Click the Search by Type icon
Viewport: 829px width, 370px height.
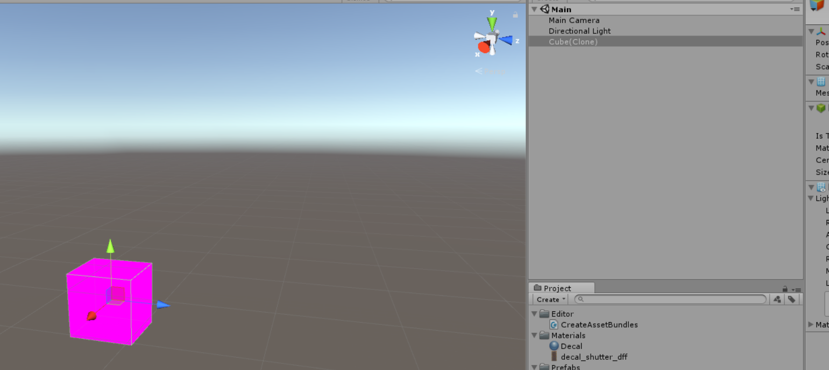777,300
